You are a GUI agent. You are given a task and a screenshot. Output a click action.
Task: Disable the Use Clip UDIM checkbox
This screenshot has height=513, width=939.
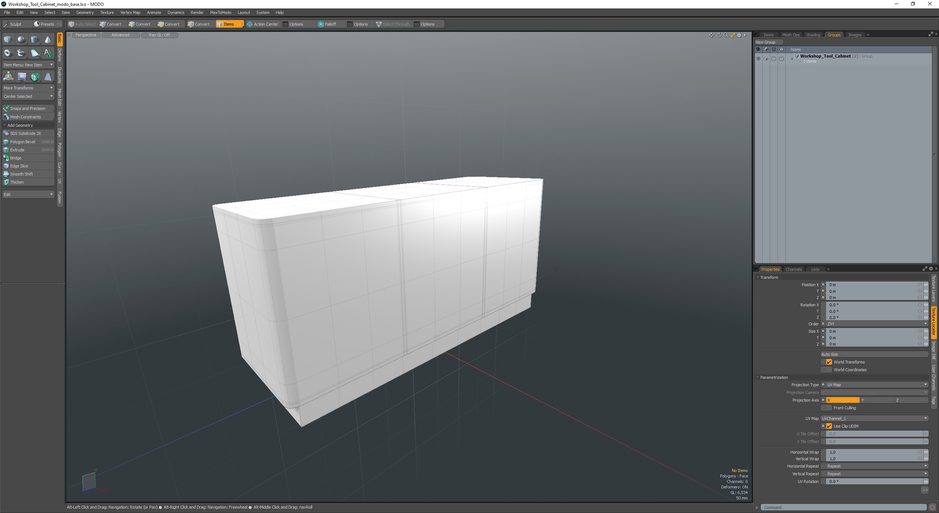tap(829, 426)
